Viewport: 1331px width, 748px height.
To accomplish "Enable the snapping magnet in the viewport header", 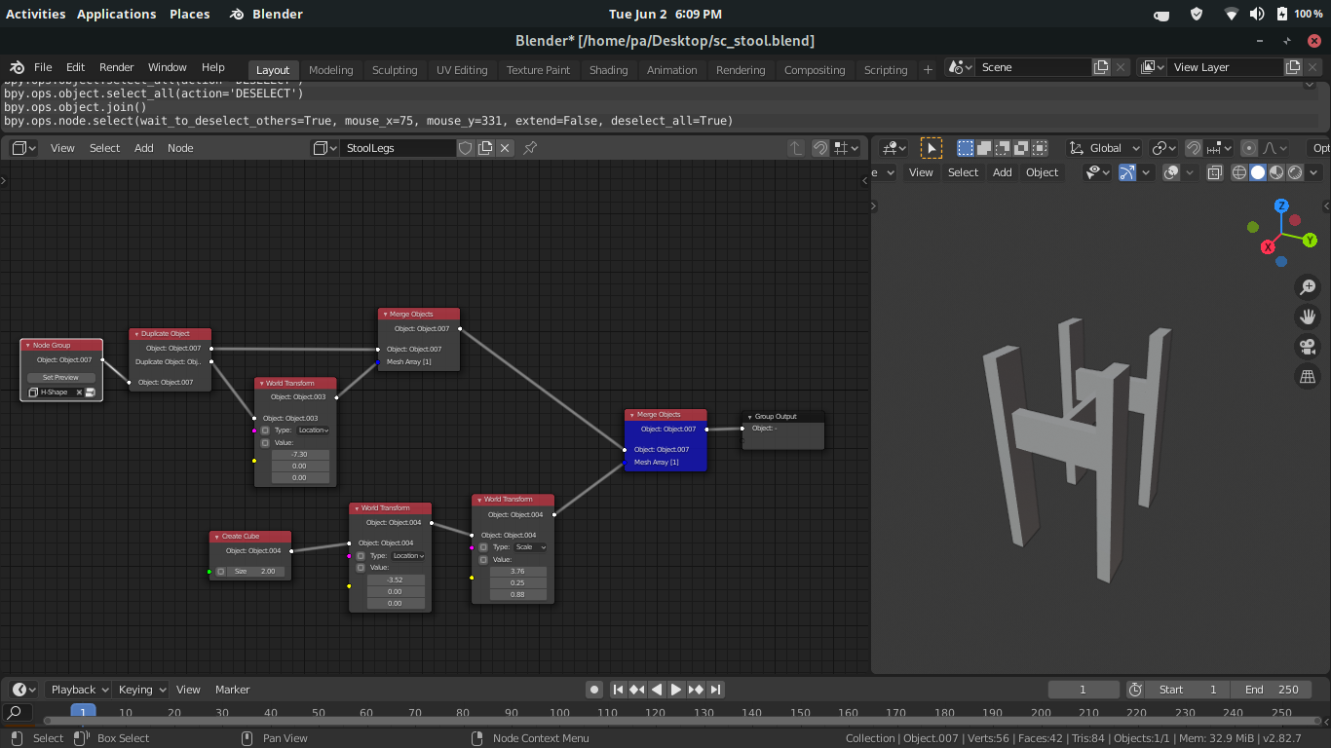I will click(1193, 147).
